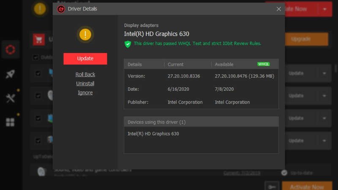This screenshot has width=338, height=190.
Task: Click the up-to-date checkmark icon bottom row
Action: [284, 173]
